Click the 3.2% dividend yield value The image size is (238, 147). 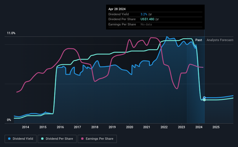point(144,14)
